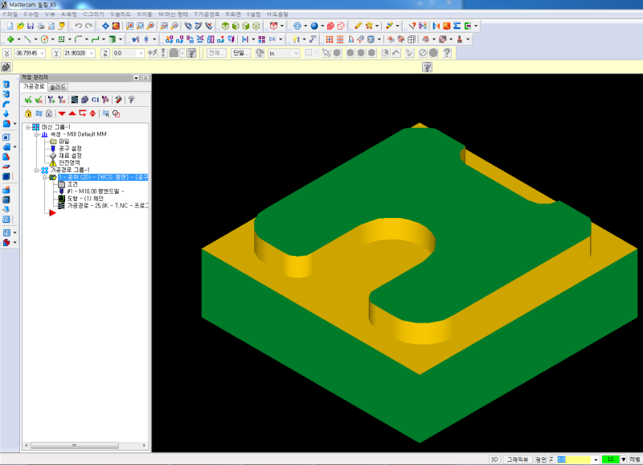Collapse the 가공경로 그룹-1 tree node
The width and height of the screenshot is (643, 465).
coord(36,170)
